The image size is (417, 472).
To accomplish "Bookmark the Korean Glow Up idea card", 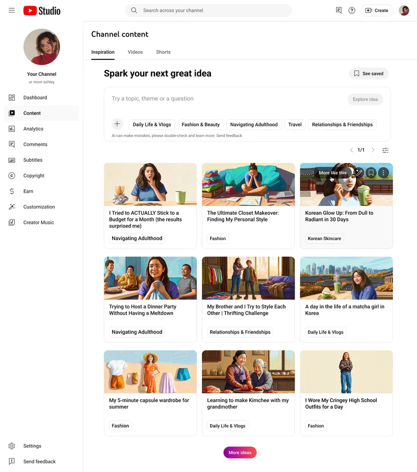I will (x=371, y=172).
